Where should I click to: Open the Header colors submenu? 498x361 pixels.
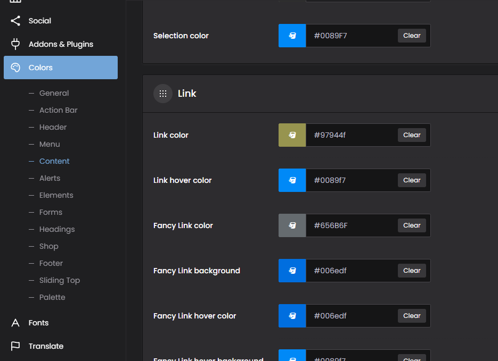click(x=53, y=127)
